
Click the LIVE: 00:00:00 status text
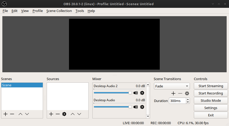tap(133, 123)
